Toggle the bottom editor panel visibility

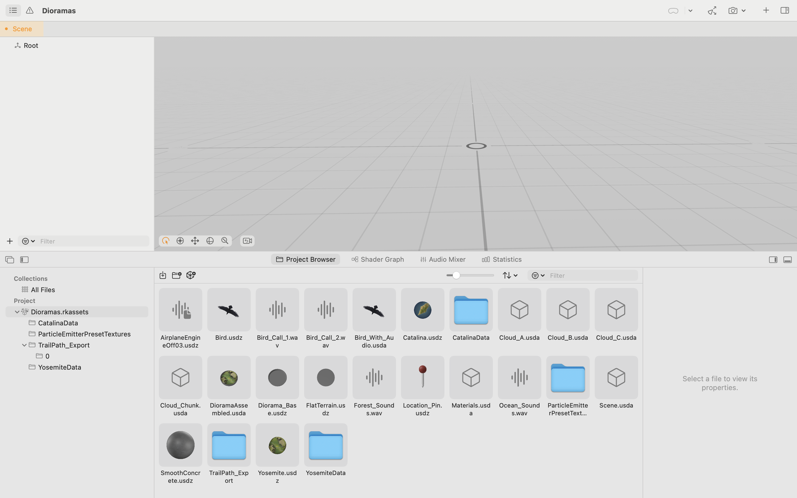tap(787, 260)
